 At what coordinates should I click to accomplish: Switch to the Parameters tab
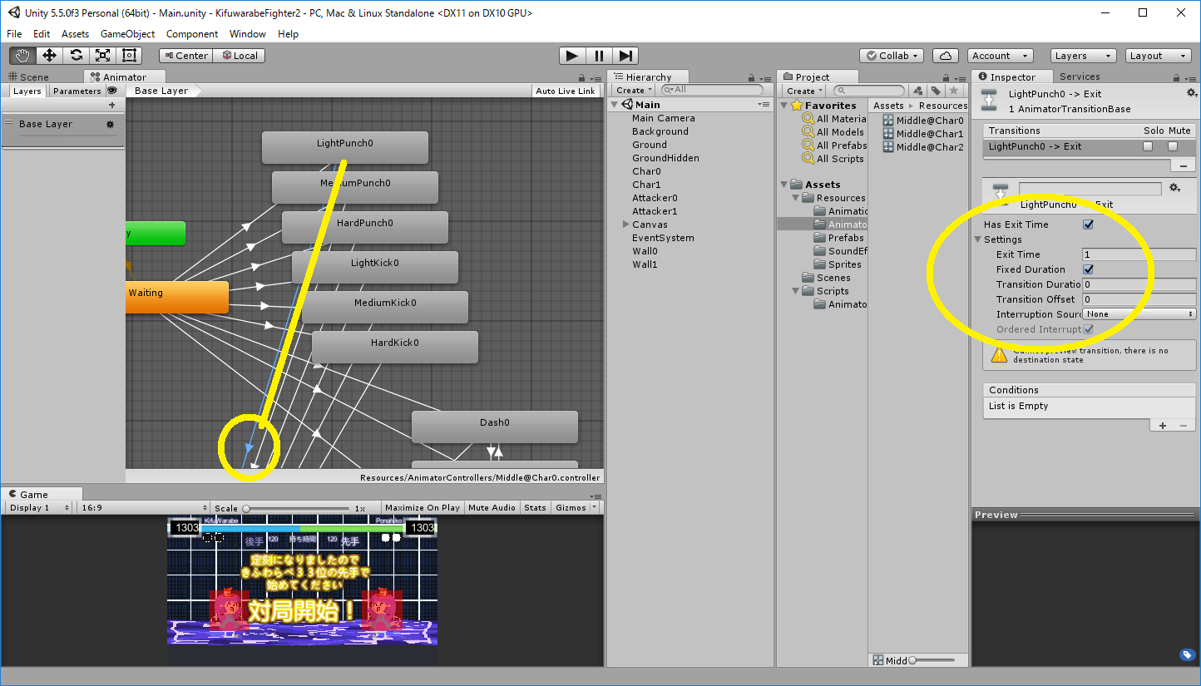[77, 91]
